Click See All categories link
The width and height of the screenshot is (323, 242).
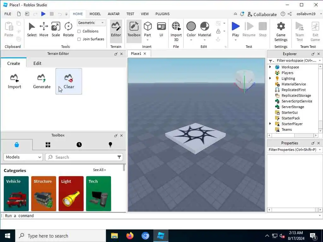click(x=99, y=170)
